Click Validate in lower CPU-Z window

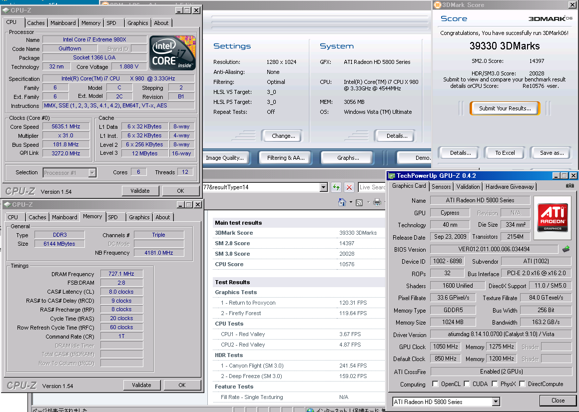click(x=142, y=385)
